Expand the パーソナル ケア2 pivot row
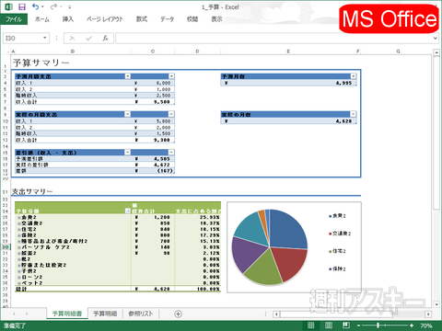Image resolution: width=442 pixels, height=331 pixels. [x=19, y=247]
